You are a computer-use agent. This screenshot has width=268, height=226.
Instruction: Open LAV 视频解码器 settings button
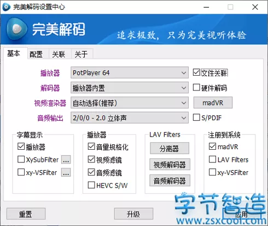coord(170,165)
